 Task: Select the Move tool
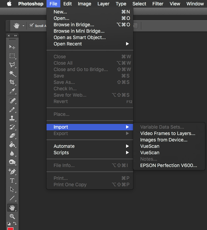click(12, 47)
